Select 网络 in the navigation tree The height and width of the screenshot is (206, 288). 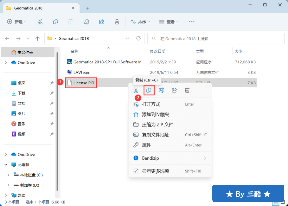[x=22, y=195]
